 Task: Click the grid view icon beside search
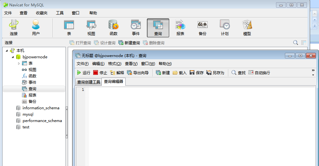[303, 43]
